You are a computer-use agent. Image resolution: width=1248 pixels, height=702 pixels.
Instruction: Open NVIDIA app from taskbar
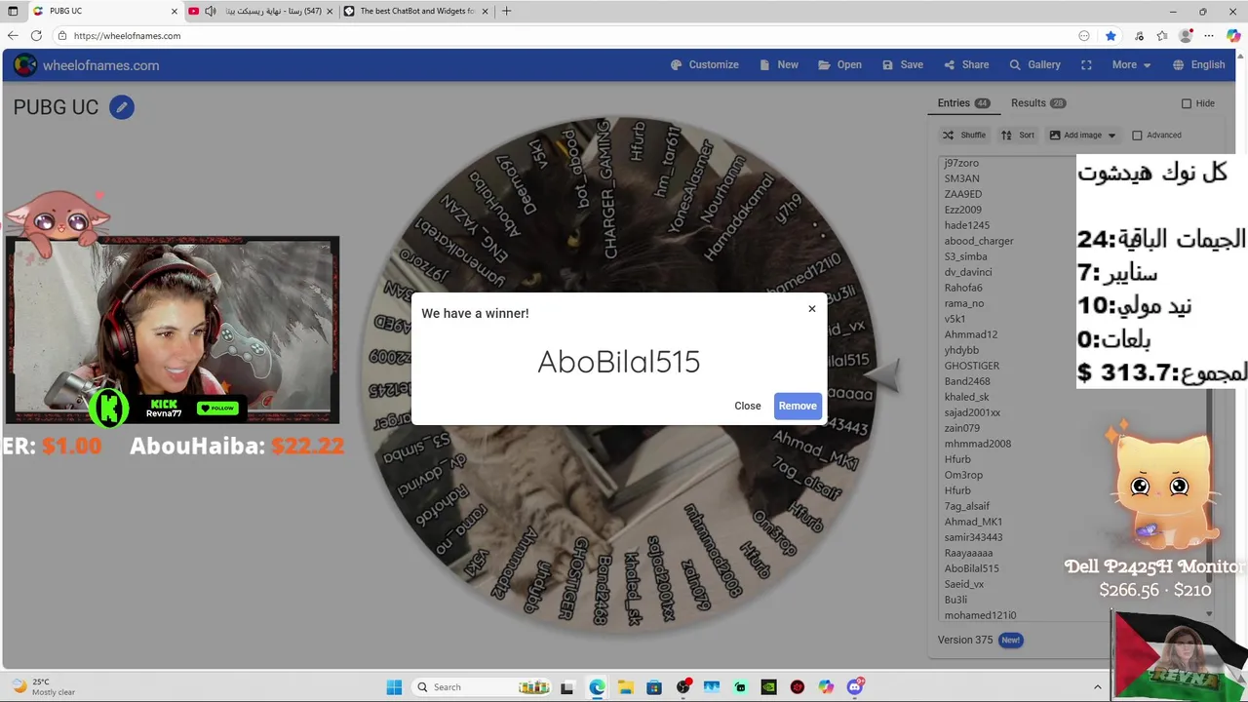point(768,687)
